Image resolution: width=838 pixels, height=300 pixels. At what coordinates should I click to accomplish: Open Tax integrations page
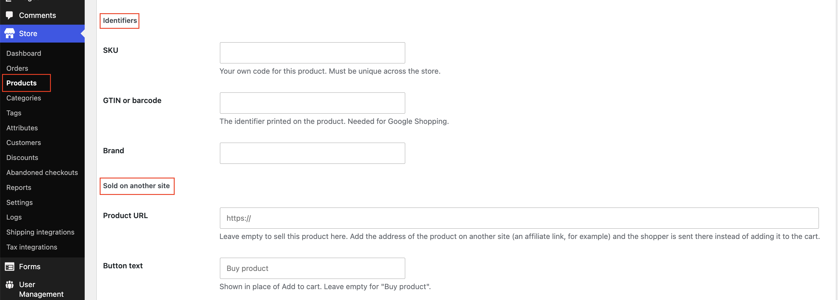(32, 247)
